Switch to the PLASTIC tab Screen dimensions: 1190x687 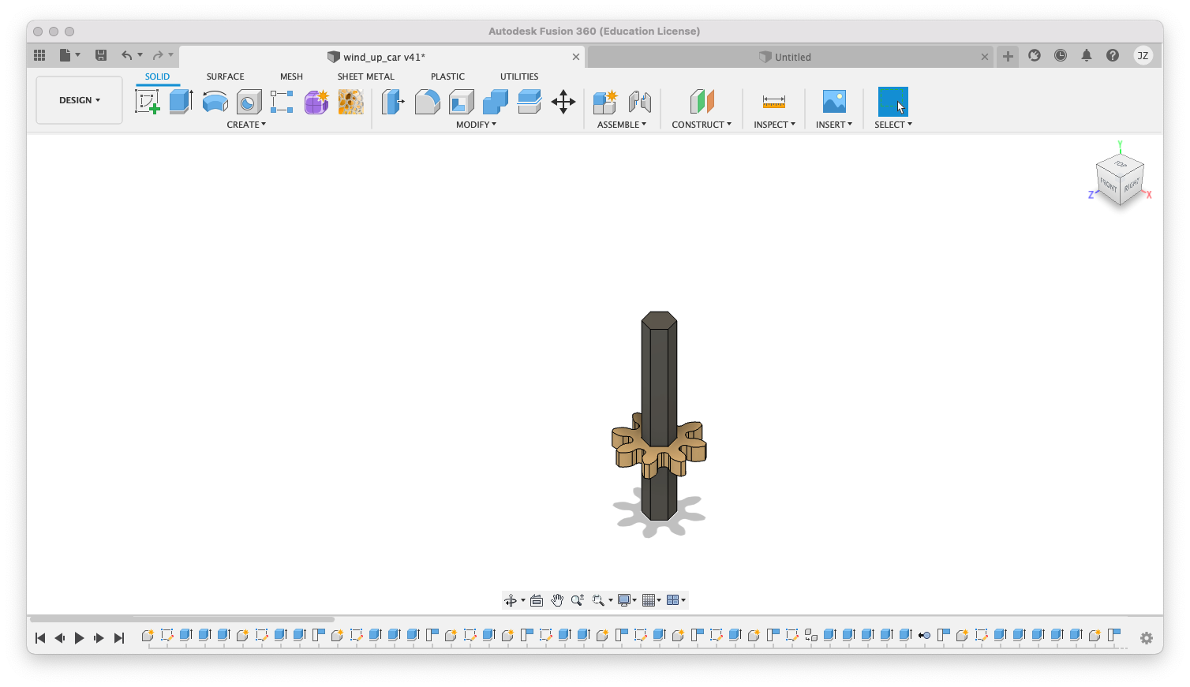447,77
